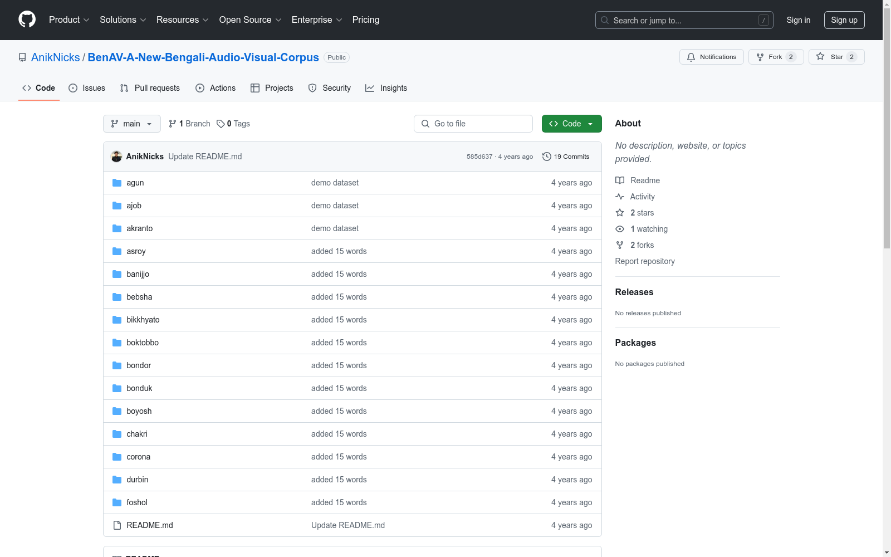Viewport: 891px width, 557px height.
Task: Open the bonduk folder
Action: (139, 388)
